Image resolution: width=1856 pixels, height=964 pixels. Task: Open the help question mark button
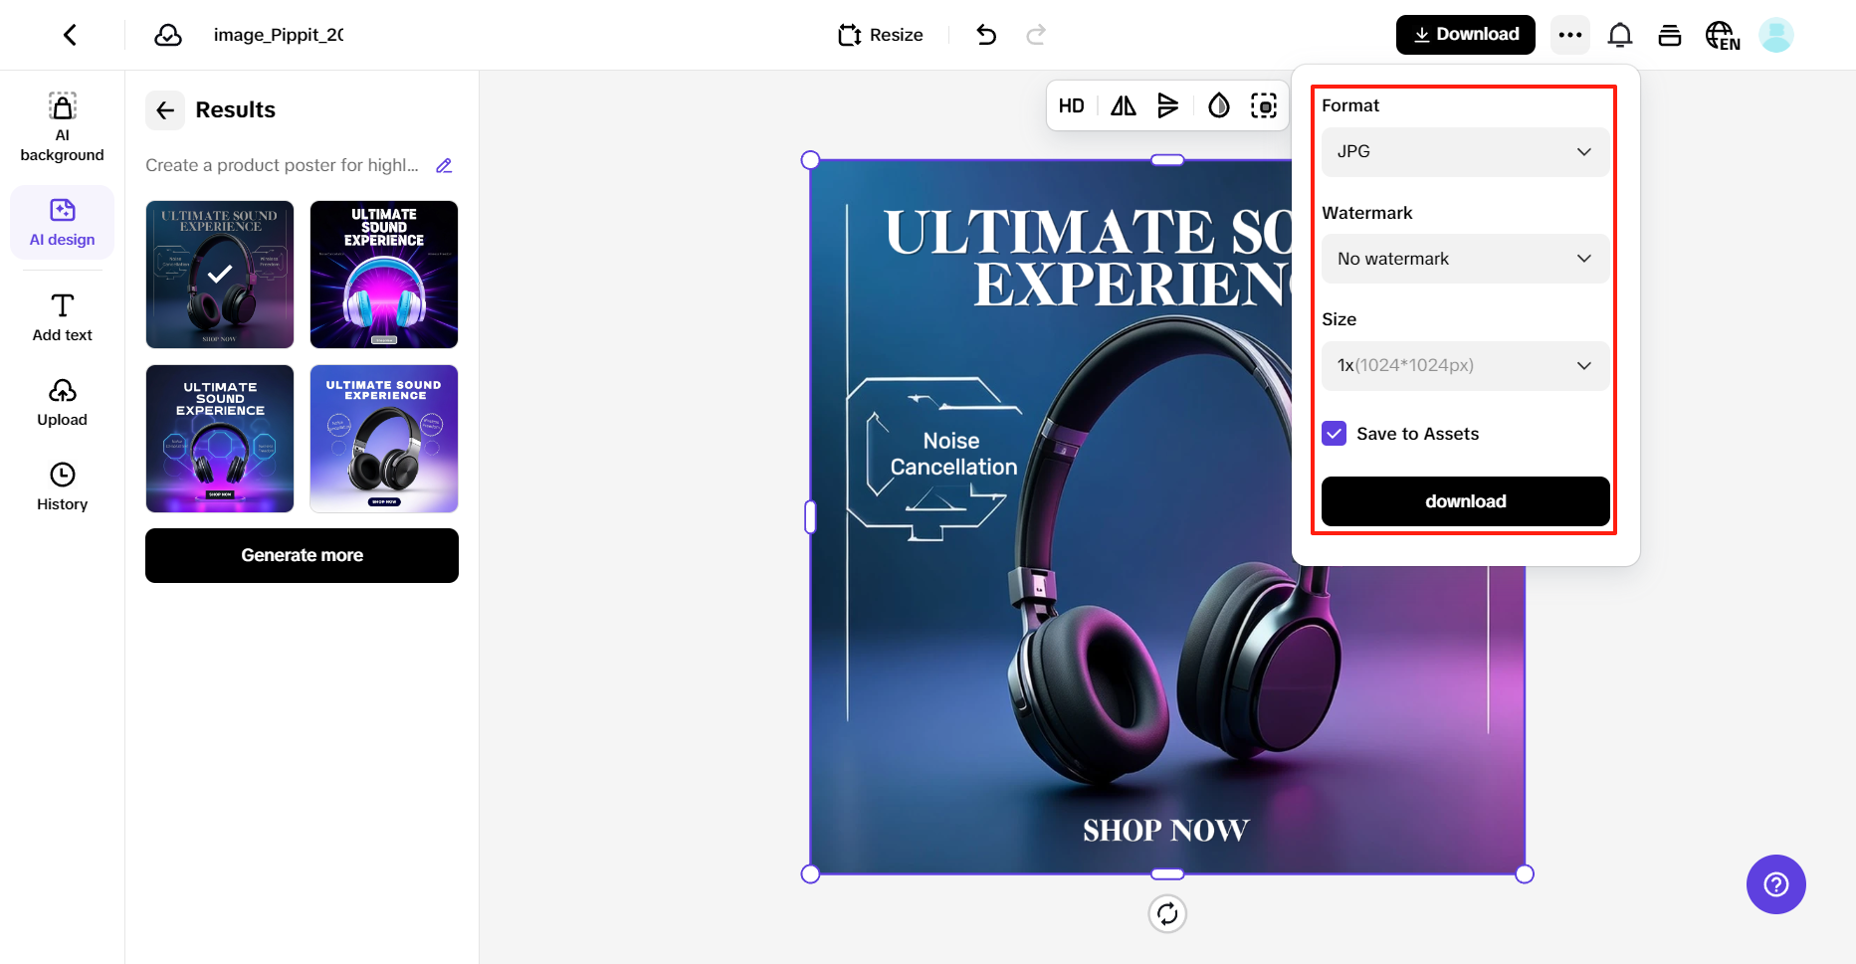(1776, 884)
